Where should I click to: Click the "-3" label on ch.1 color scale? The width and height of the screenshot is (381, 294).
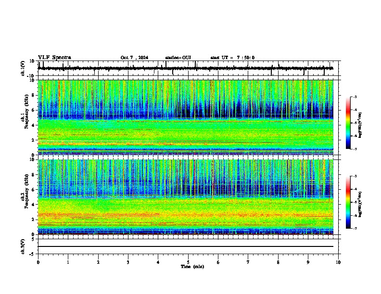355,97
